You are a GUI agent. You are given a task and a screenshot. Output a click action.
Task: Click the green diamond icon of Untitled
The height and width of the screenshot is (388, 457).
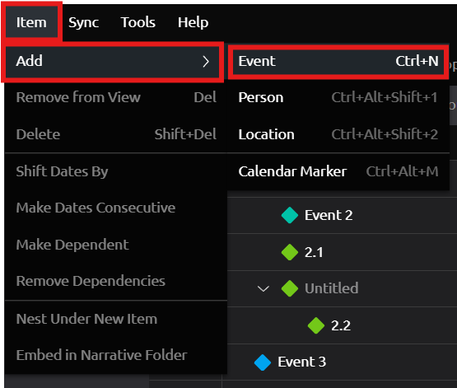290,288
